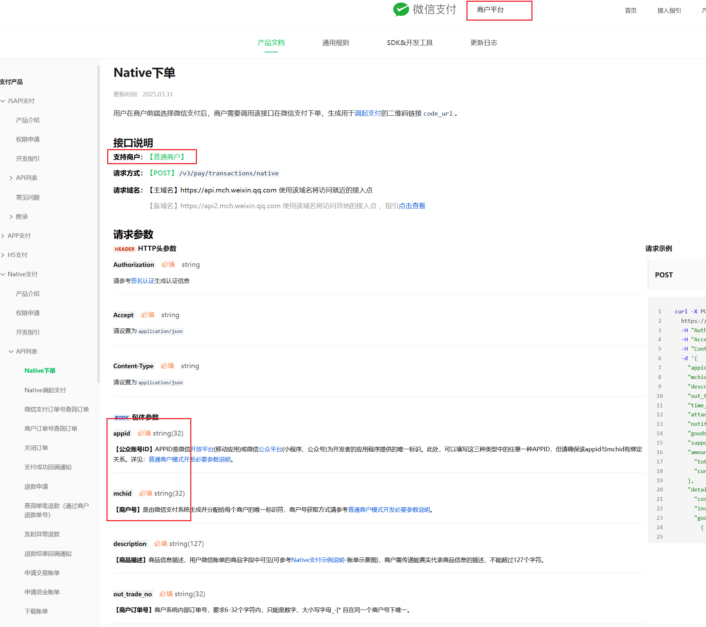Follow the 调起支付 link
The width and height of the screenshot is (706, 627).
click(368, 113)
